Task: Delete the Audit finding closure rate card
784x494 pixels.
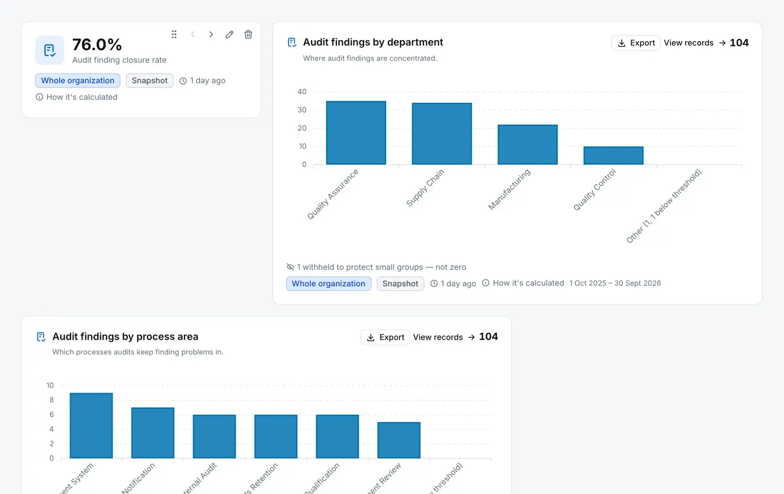Action: click(248, 34)
